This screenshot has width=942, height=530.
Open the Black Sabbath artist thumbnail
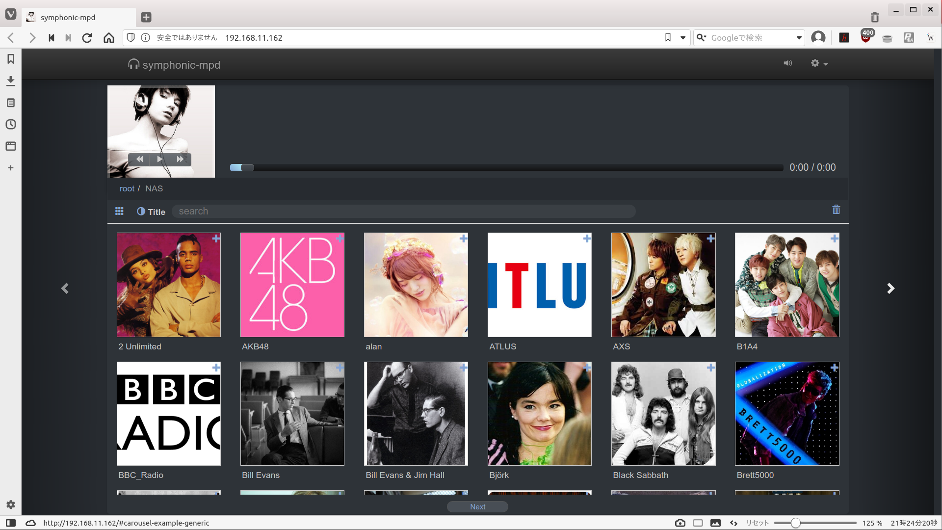click(663, 414)
